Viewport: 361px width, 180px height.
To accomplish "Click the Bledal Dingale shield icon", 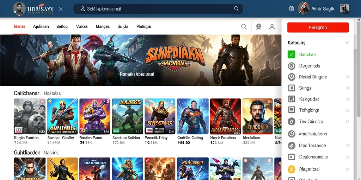I will coord(292,77).
